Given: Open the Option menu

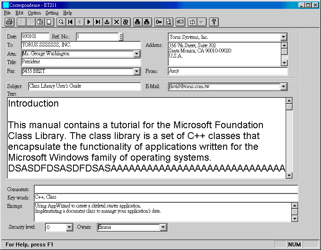Looking at the screenshot, I should coord(34,13).
